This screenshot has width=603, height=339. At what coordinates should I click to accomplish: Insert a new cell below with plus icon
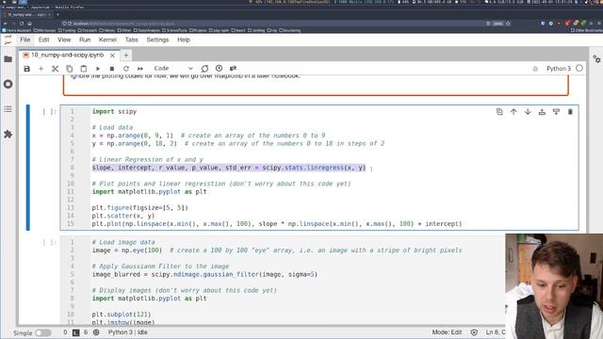pos(41,69)
